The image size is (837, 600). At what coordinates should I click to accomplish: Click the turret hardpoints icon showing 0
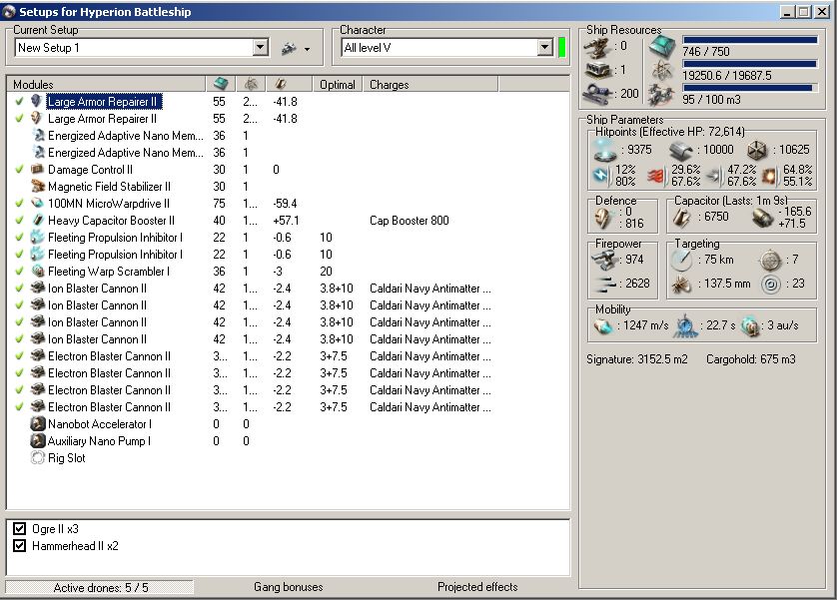(x=598, y=48)
